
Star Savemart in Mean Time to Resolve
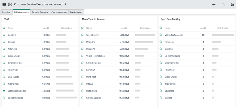tap(82, 70)
